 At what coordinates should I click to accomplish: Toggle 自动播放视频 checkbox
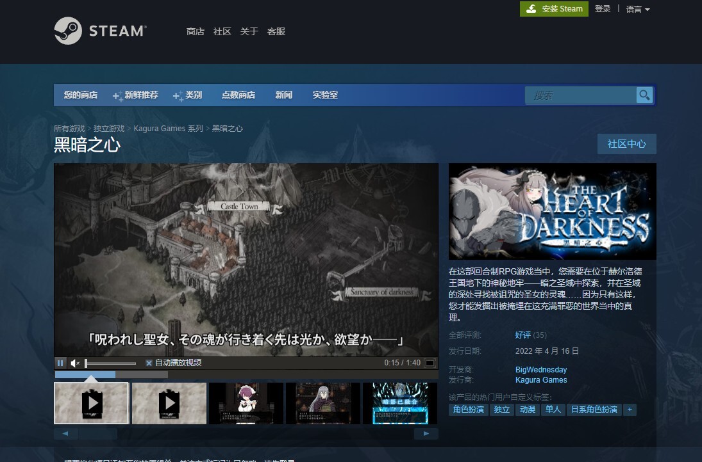click(x=149, y=363)
